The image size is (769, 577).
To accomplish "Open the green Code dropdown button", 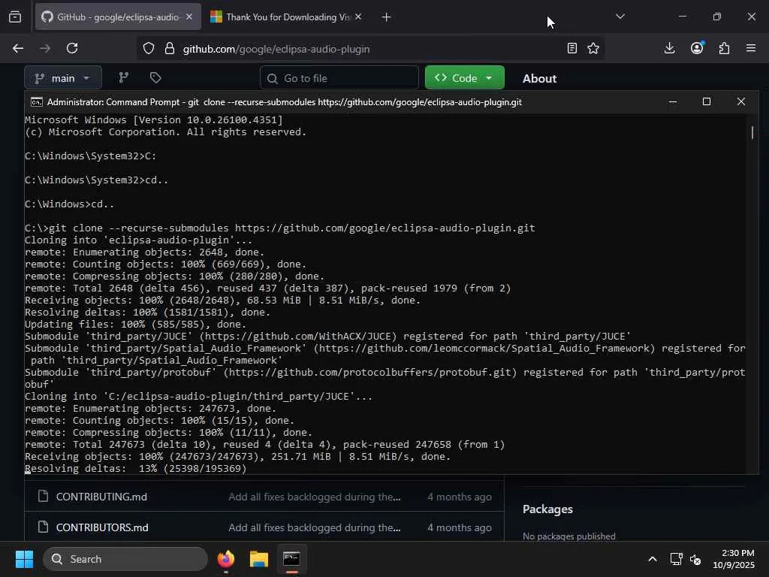I will click(464, 78).
